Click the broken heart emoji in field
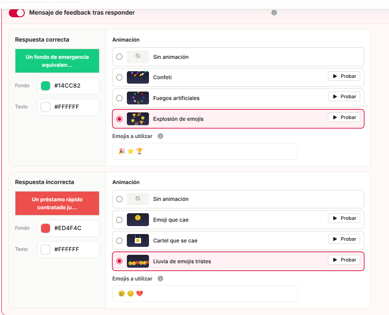389x315 pixels. tap(140, 294)
